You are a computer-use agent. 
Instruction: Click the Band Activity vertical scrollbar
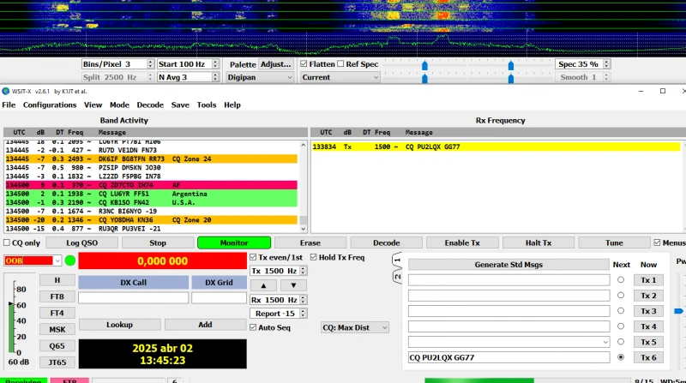click(x=304, y=186)
